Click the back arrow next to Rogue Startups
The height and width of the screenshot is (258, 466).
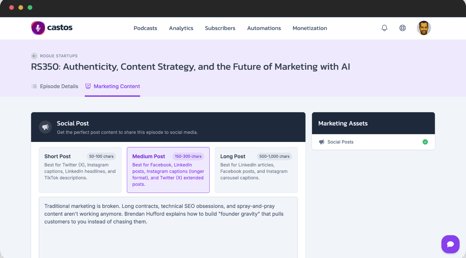point(34,56)
